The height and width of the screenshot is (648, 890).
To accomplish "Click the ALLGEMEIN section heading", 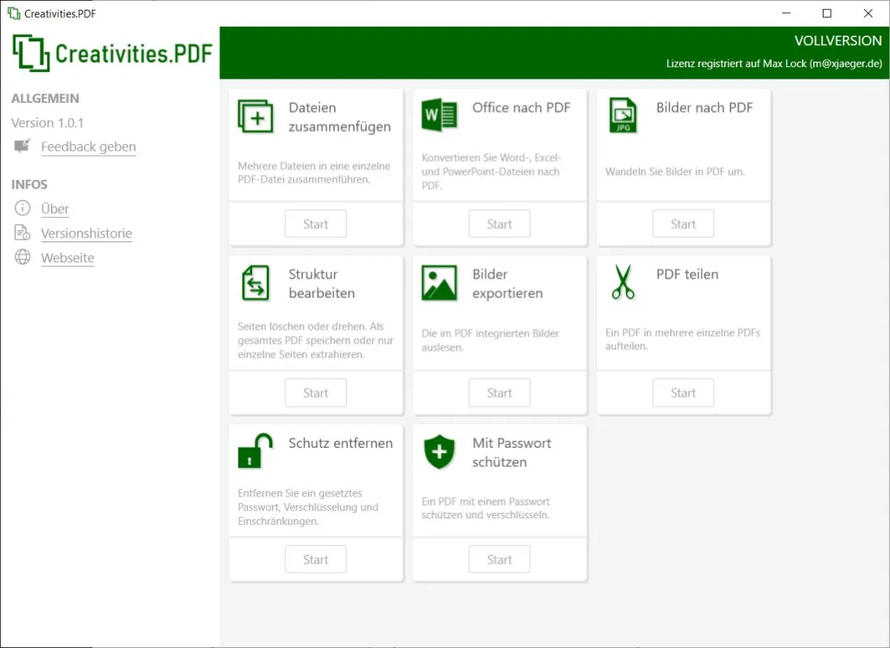I will [45, 98].
